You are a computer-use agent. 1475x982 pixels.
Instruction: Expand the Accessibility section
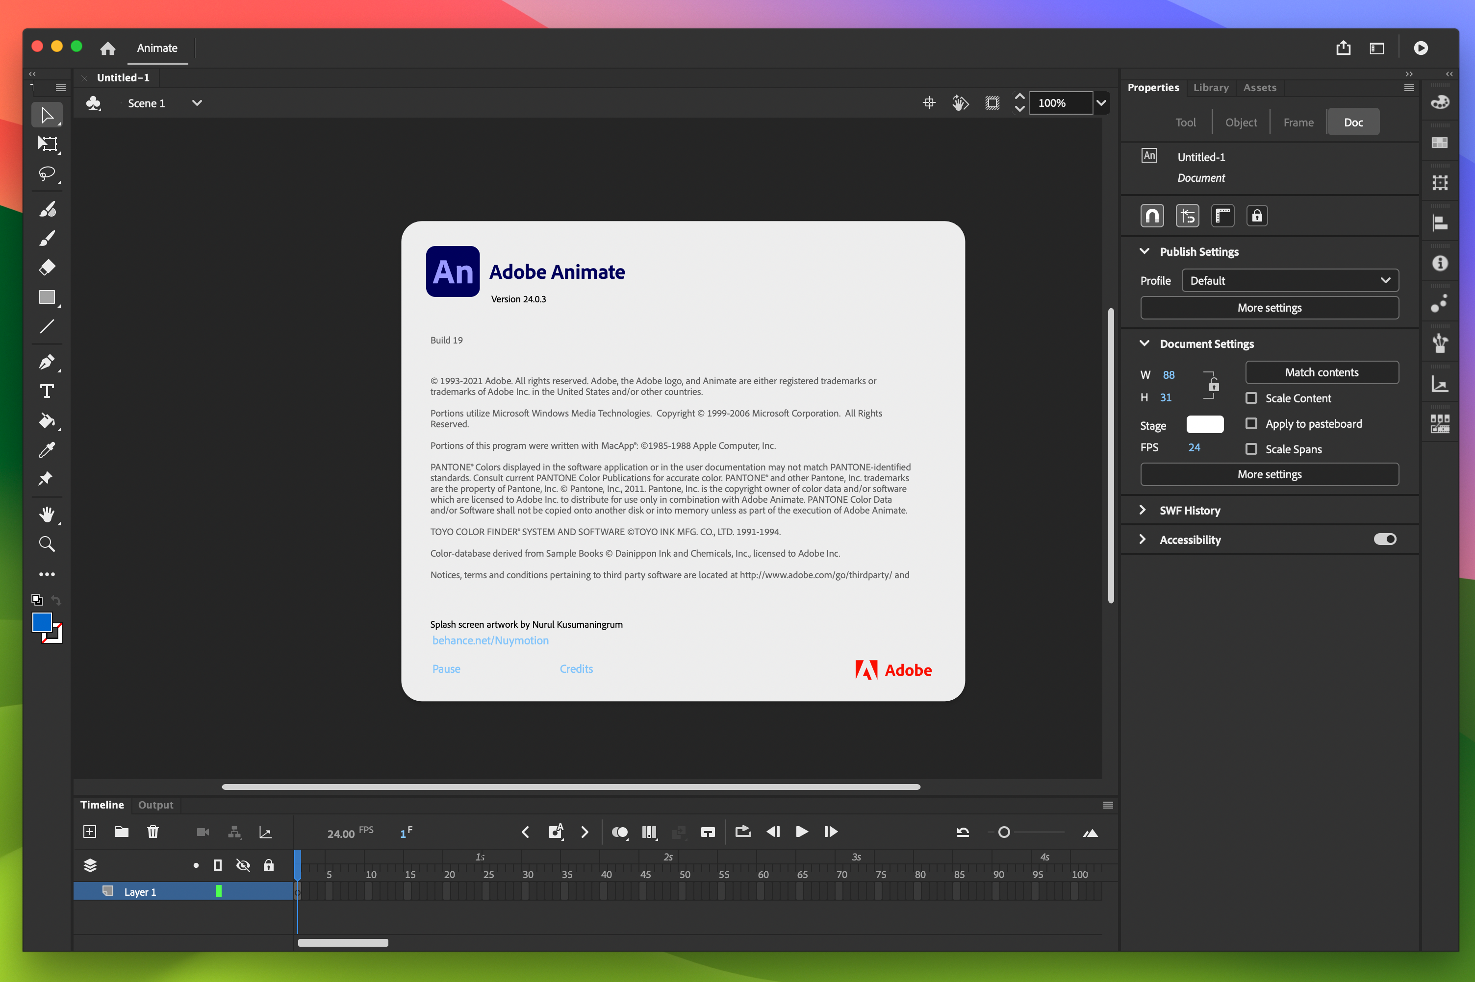tap(1145, 539)
